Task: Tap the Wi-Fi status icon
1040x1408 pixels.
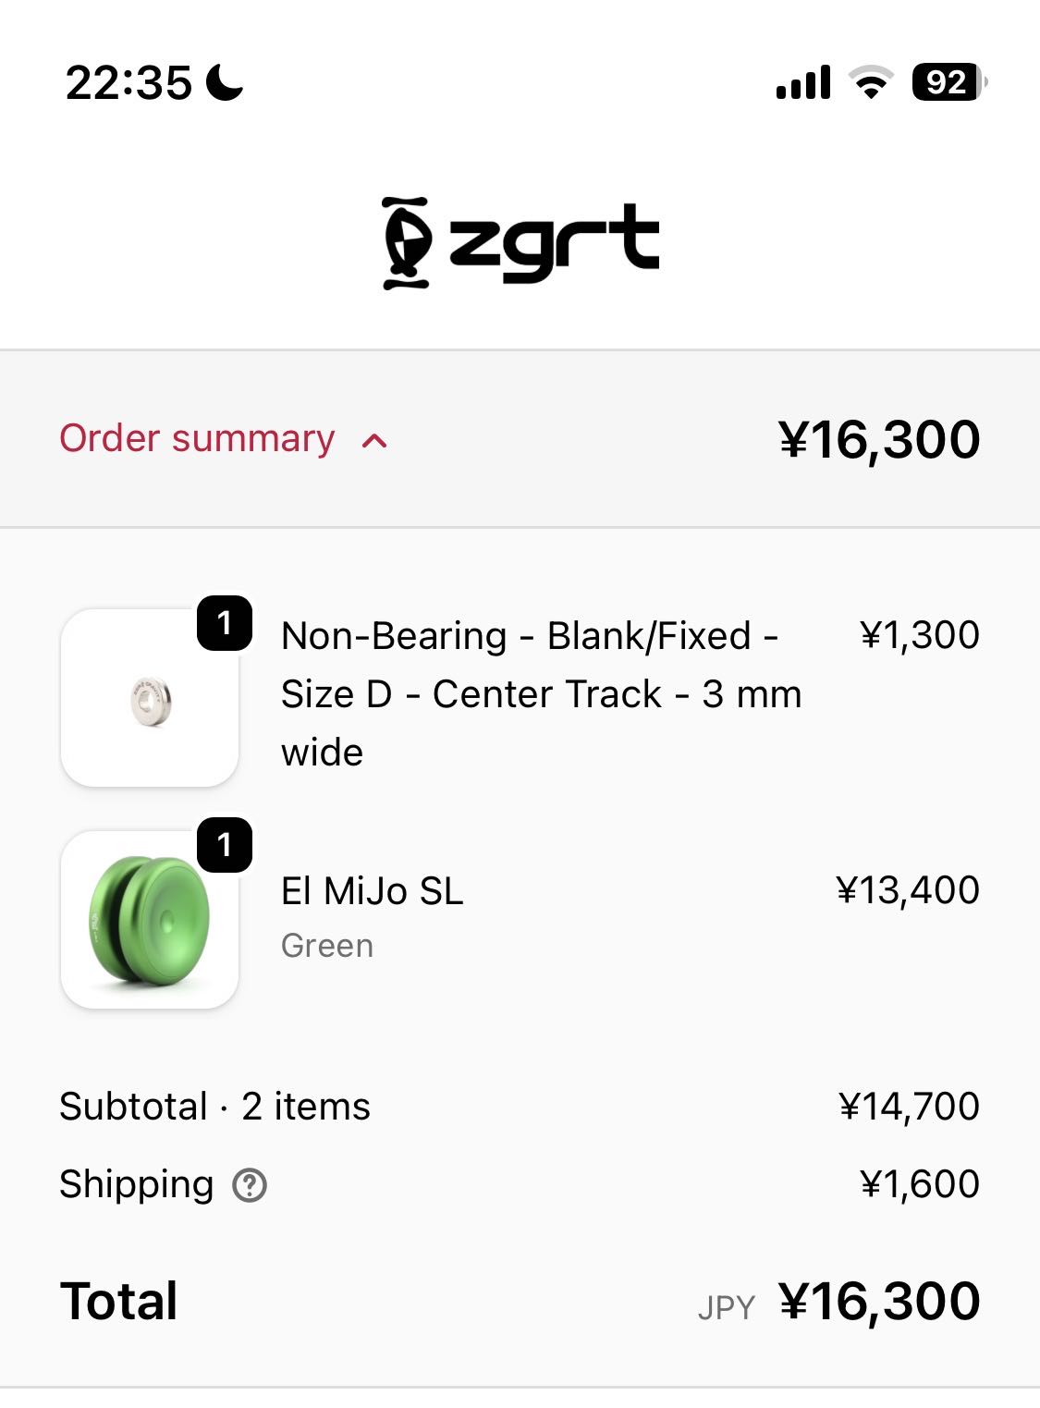Action: coord(870,83)
